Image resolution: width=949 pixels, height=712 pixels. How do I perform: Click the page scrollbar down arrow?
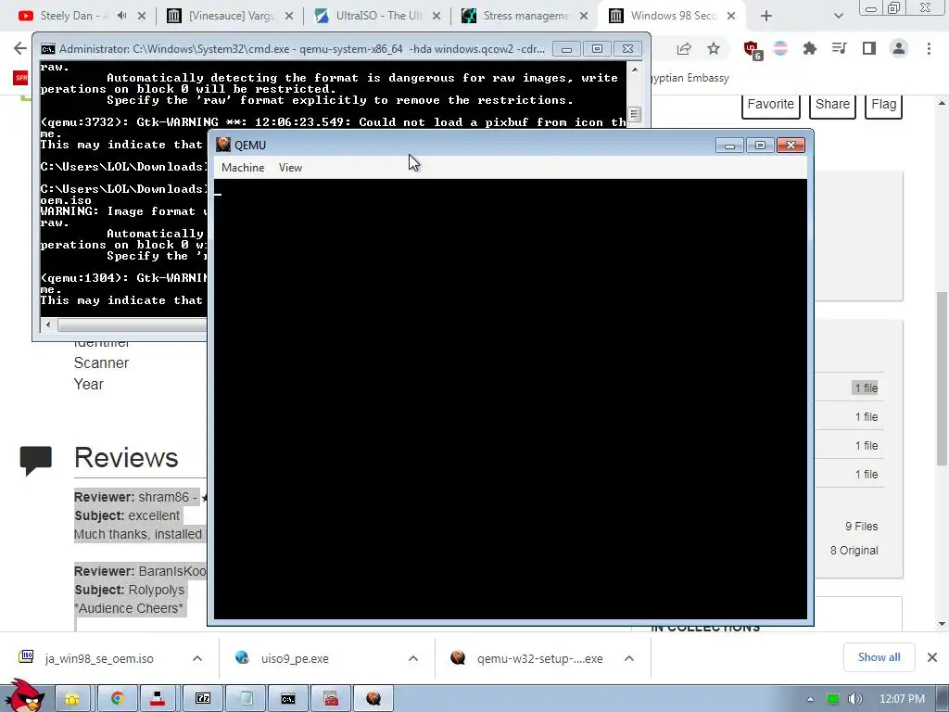click(942, 624)
